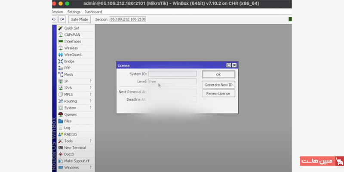344x172 pixels.
Task: Maximize the License dialog window
Action: click(229, 65)
